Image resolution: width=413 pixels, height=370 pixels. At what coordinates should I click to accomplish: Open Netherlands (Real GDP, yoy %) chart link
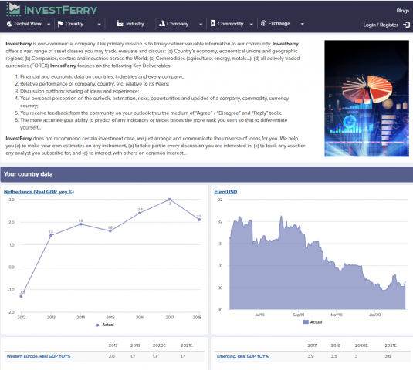(39, 192)
